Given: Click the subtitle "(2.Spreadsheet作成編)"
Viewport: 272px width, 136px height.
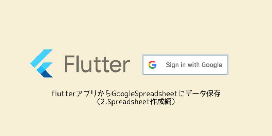Looking at the screenshot, I should pyautogui.click(x=136, y=102).
